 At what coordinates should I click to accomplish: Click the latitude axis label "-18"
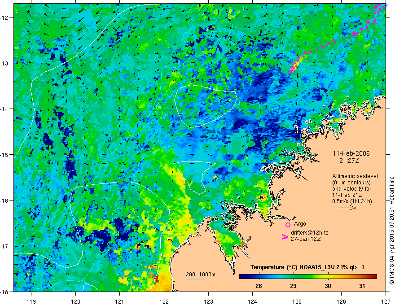(4, 292)
